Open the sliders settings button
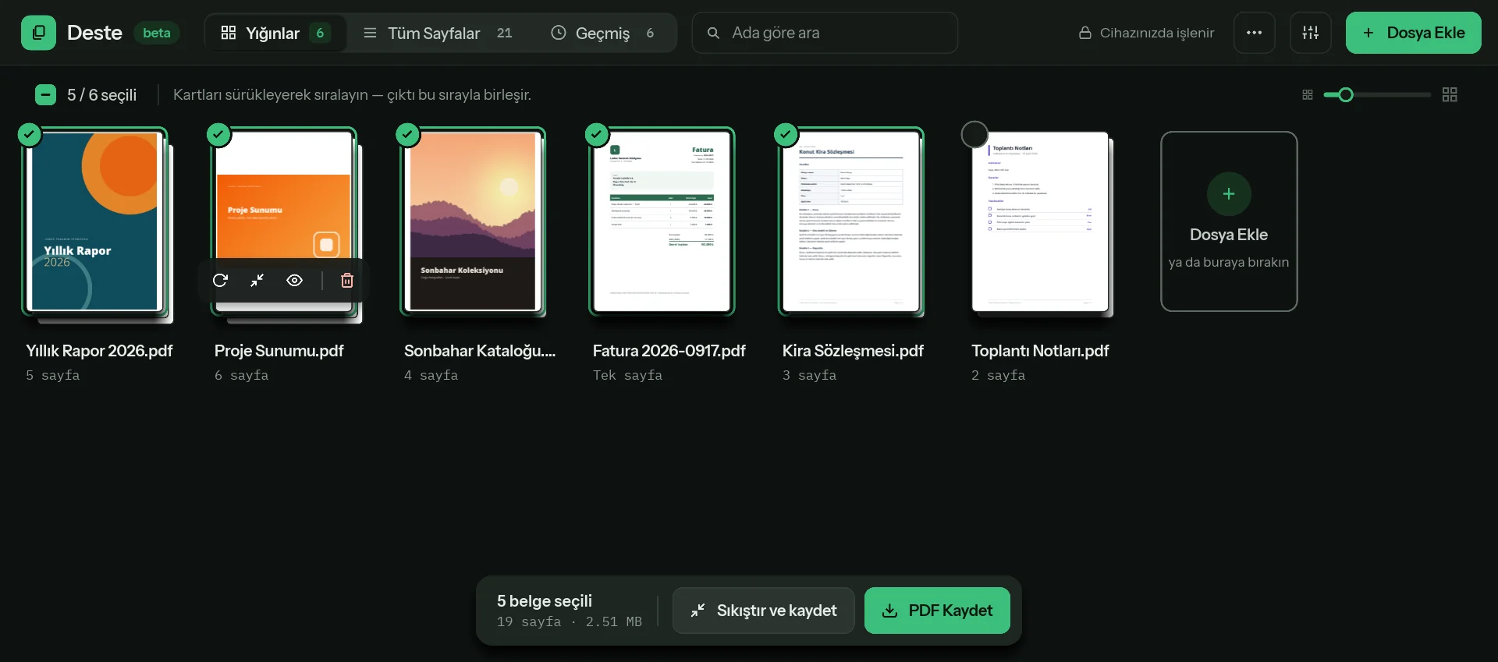Viewport: 1498px width, 662px height. [1311, 33]
